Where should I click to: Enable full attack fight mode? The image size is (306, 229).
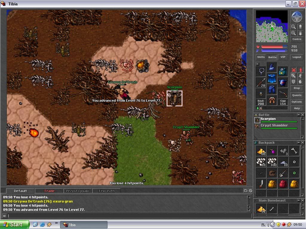pyautogui.click(x=293, y=70)
